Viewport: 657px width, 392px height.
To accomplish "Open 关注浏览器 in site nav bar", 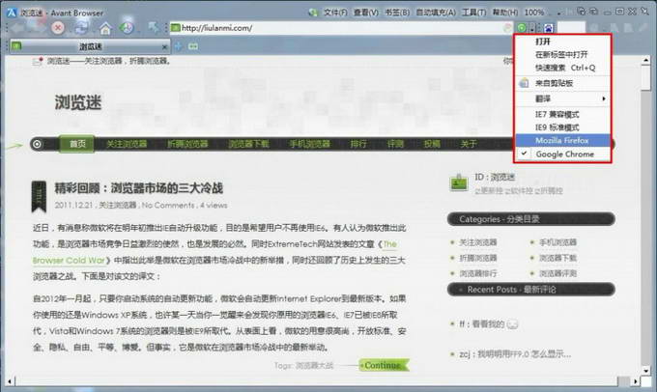I will (x=127, y=144).
